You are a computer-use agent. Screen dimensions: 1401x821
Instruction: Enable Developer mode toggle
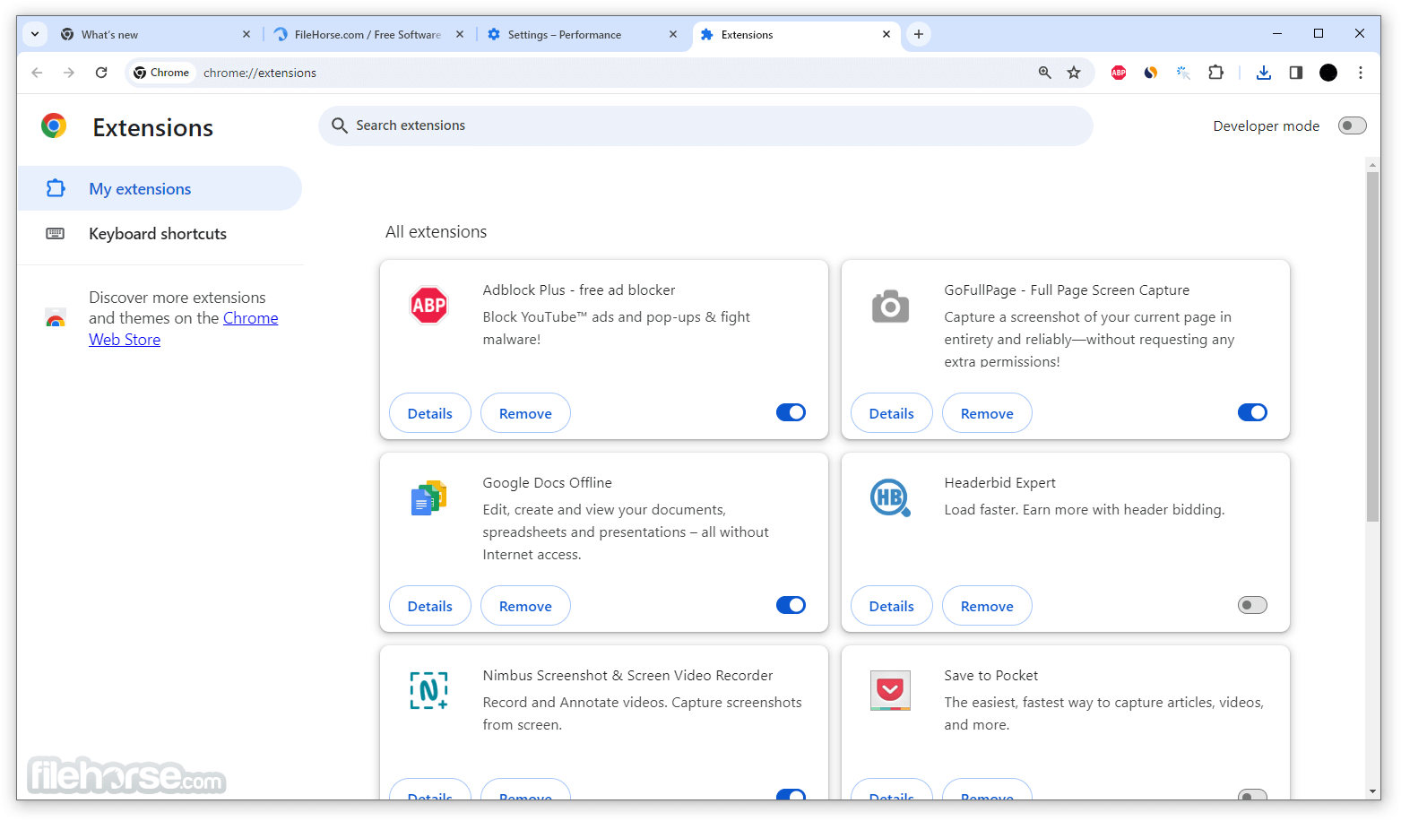[1352, 125]
